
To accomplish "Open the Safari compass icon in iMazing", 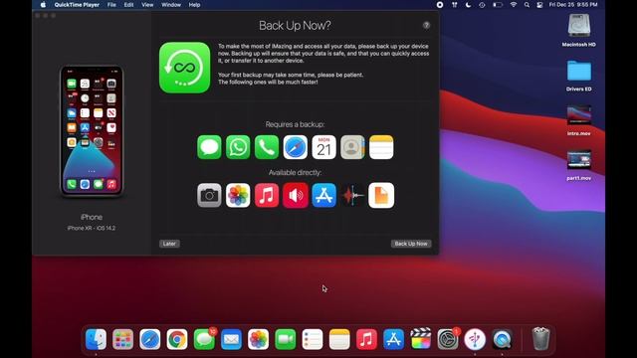I will pyautogui.click(x=296, y=147).
